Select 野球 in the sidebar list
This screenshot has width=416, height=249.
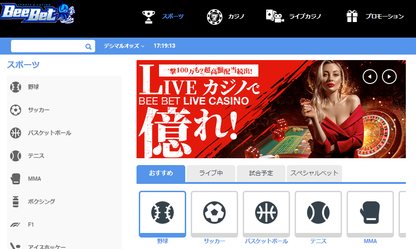[x=34, y=87]
